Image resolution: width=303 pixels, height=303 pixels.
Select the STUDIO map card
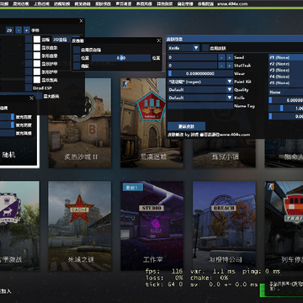151,226
